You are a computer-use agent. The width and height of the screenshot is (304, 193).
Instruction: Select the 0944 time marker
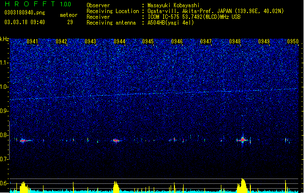coord(119,41)
